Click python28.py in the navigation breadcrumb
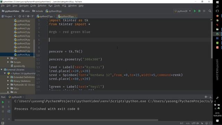 53,11
